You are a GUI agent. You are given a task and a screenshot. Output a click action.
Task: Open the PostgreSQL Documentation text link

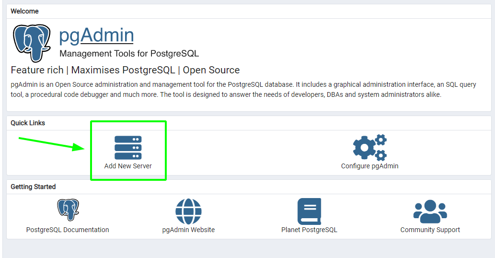[x=68, y=230]
